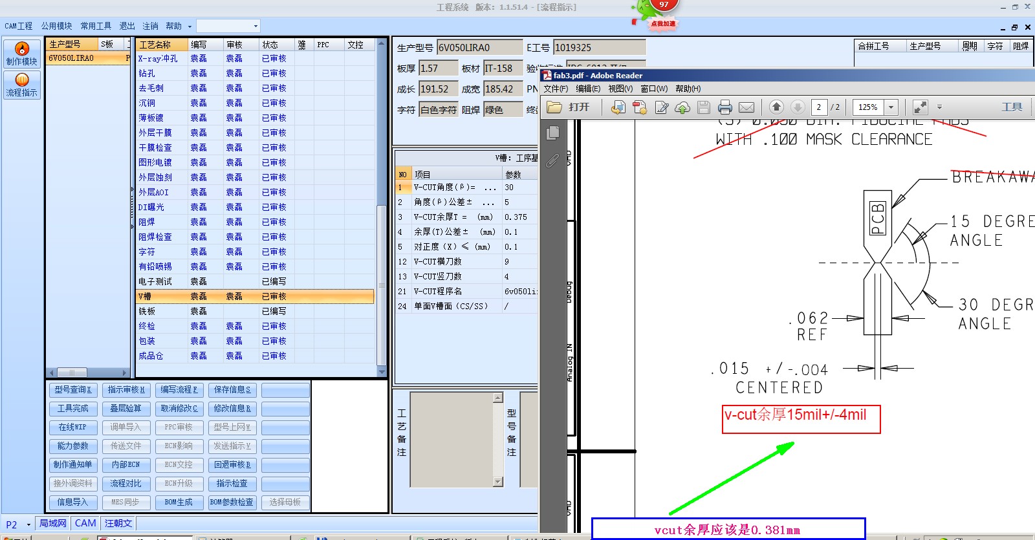The height and width of the screenshot is (540, 1035).
Task: Click the convert PDF icon with gear
Action: coord(640,107)
